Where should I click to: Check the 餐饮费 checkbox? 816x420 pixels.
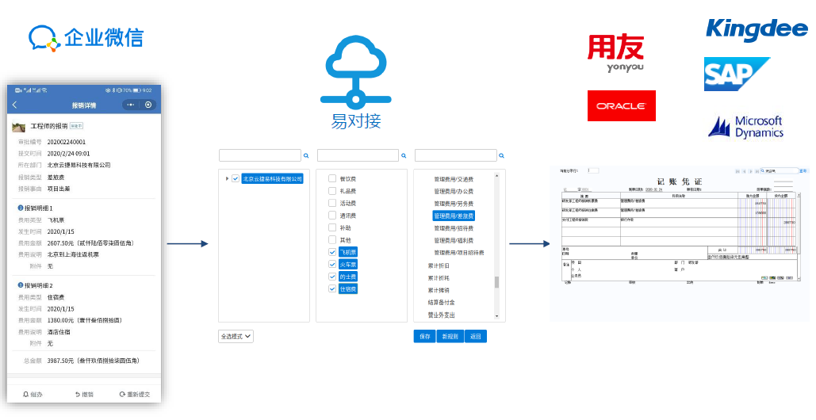coord(332,178)
